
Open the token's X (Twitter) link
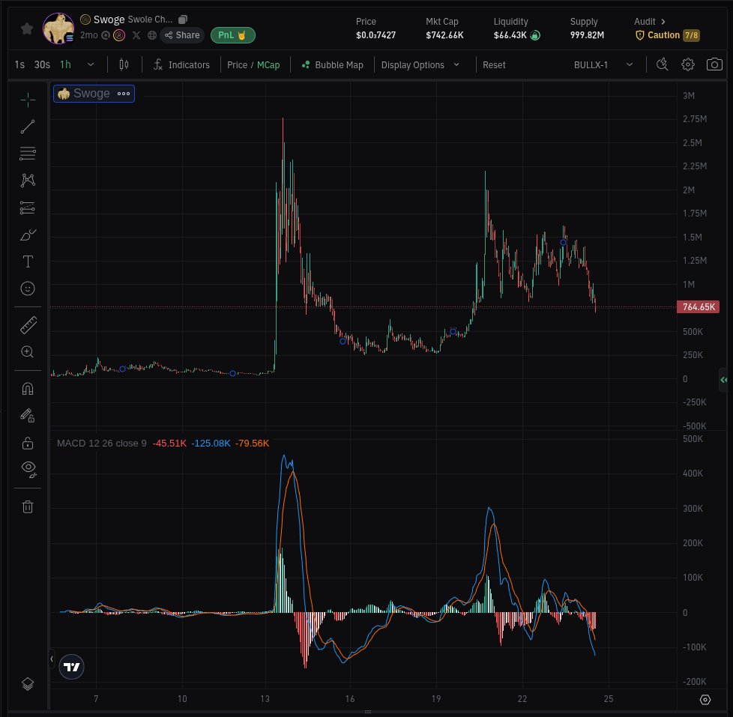point(136,35)
